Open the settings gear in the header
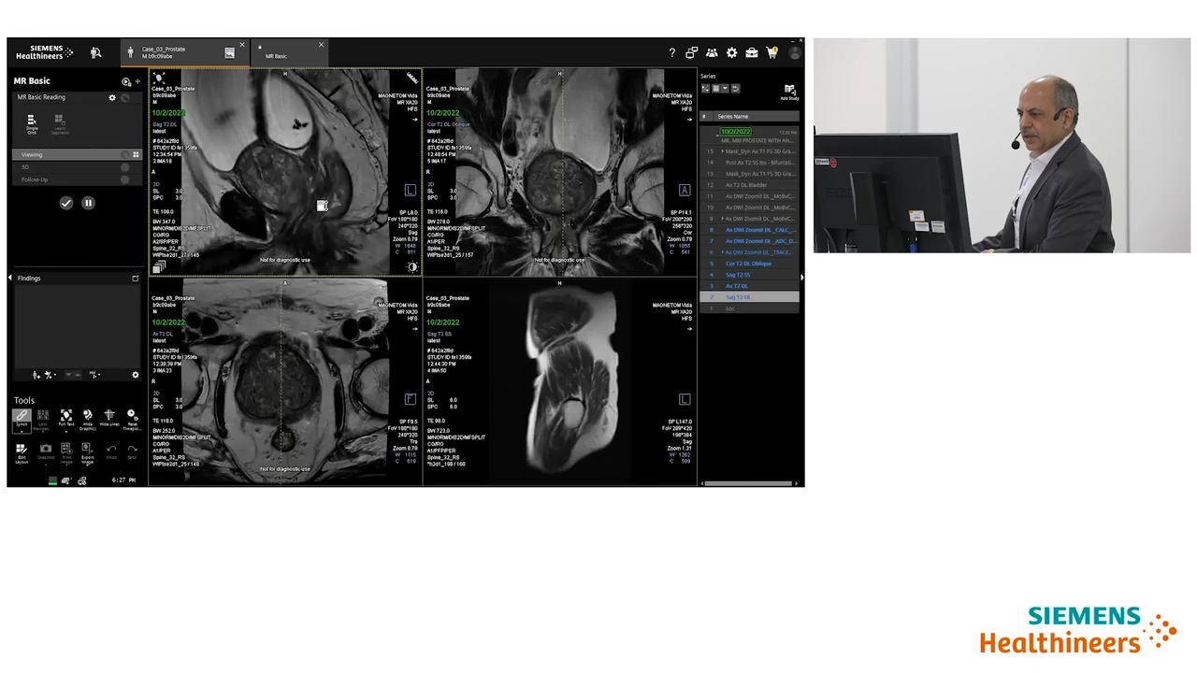The height and width of the screenshot is (673, 1197). 731,53
